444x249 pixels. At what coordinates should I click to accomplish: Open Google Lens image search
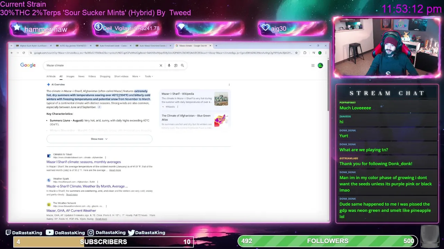[x=176, y=65]
